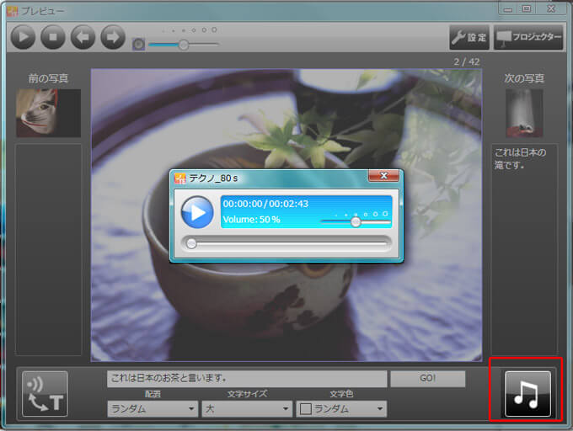The image size is (573, 431).
Task: Open the プロジェクター projector mode
Action: (528, 37)
